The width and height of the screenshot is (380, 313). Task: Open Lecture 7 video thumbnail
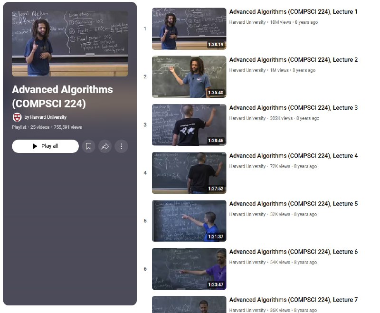pyautogui.click(x=189, y=304)
